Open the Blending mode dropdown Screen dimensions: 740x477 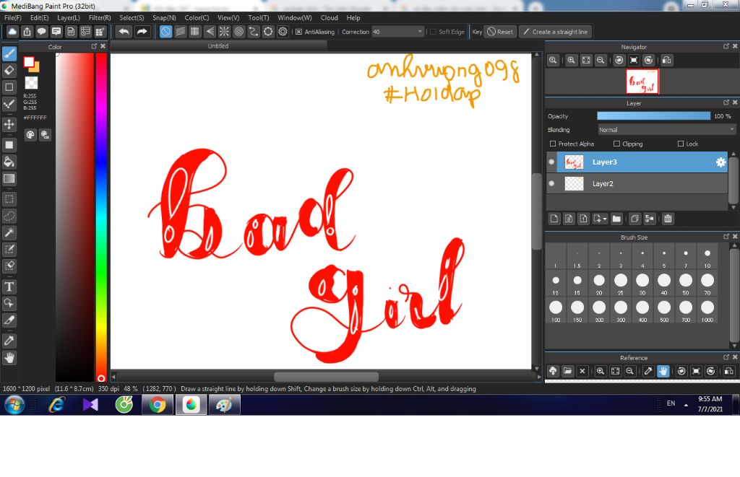click(666, 130)
